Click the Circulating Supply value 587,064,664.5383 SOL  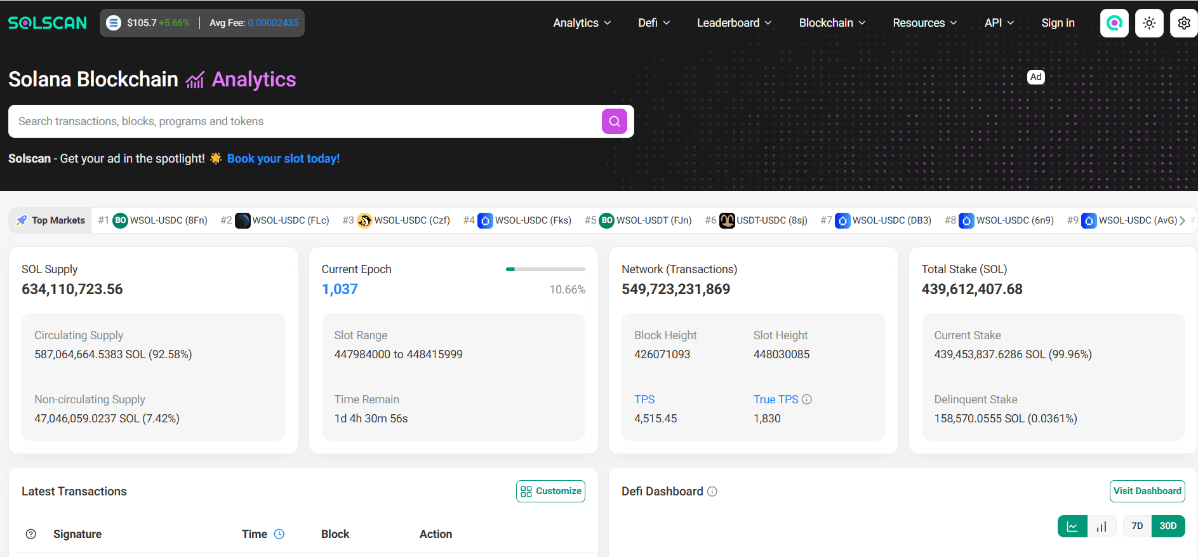click(x=113, y=354)
